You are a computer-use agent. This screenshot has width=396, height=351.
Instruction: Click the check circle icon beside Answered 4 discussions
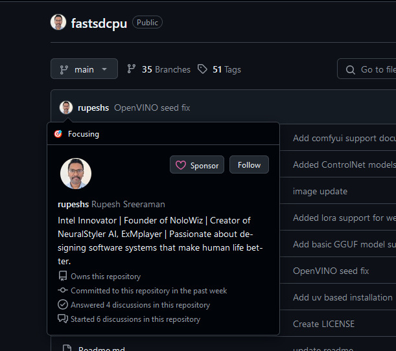click(63, 304)
